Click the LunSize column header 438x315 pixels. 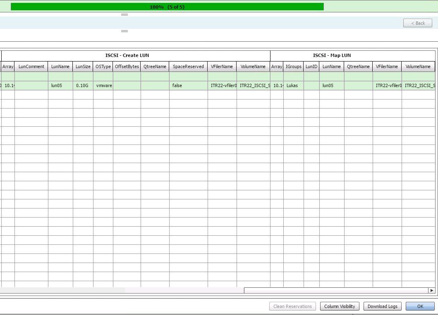[x=83, y=66]
